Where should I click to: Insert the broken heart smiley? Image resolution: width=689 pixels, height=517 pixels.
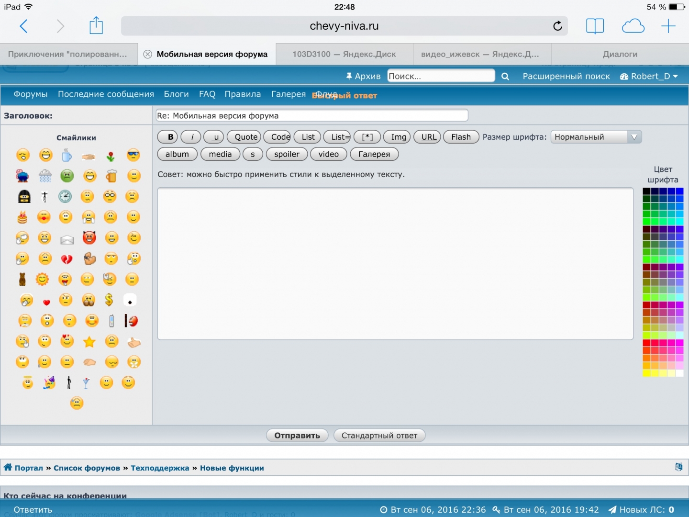click(67, 259)
